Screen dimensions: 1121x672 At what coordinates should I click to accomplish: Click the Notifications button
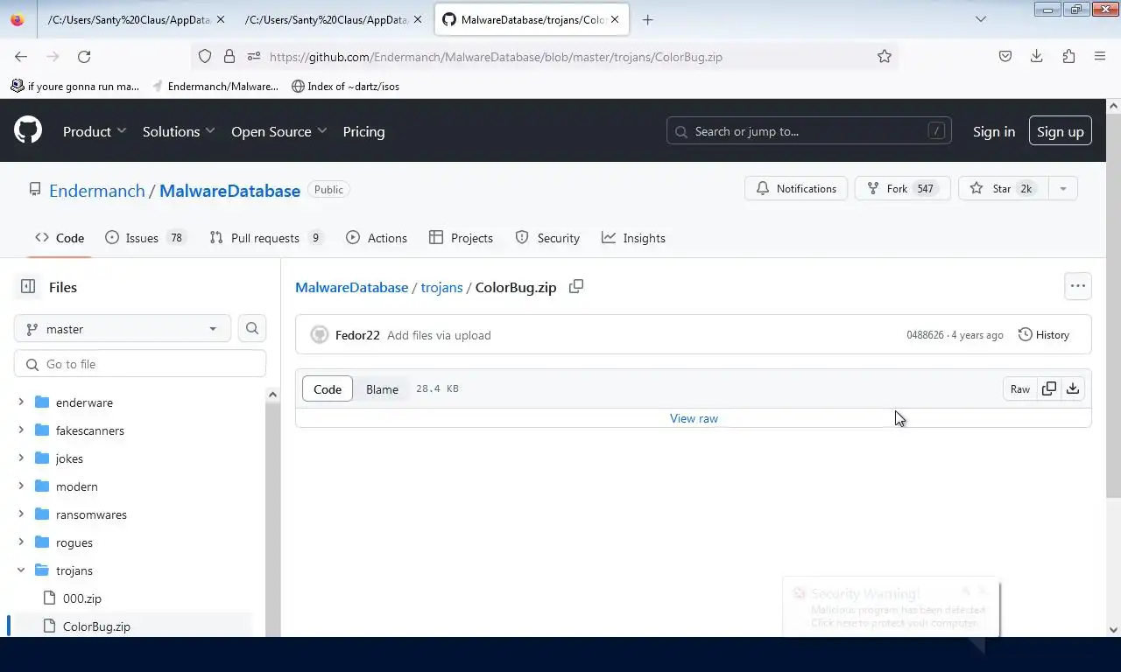click(x=796, y=189)
